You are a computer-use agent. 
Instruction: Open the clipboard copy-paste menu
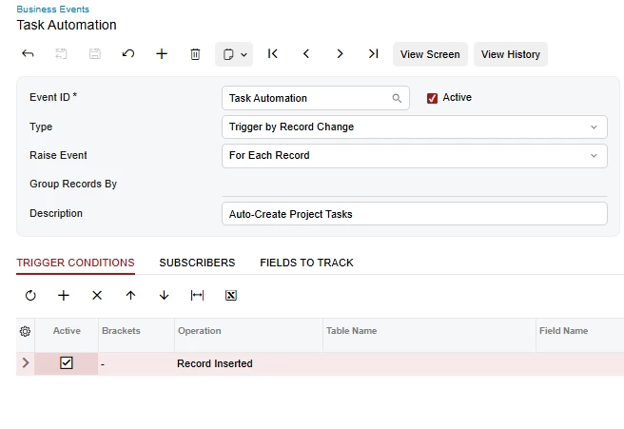(234, 54)
